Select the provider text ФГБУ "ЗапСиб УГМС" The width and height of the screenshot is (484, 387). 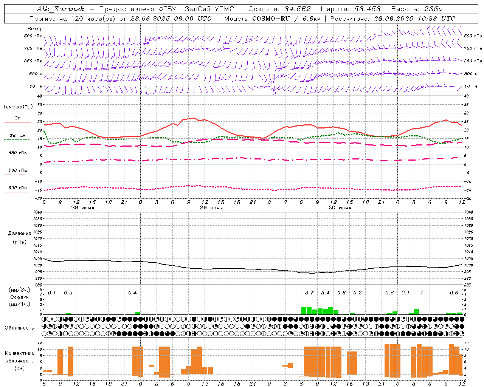(x=199, y=9)
